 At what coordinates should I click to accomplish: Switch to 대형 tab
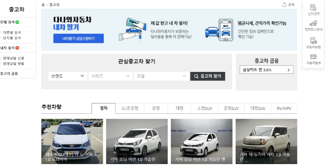pos(180,108)
